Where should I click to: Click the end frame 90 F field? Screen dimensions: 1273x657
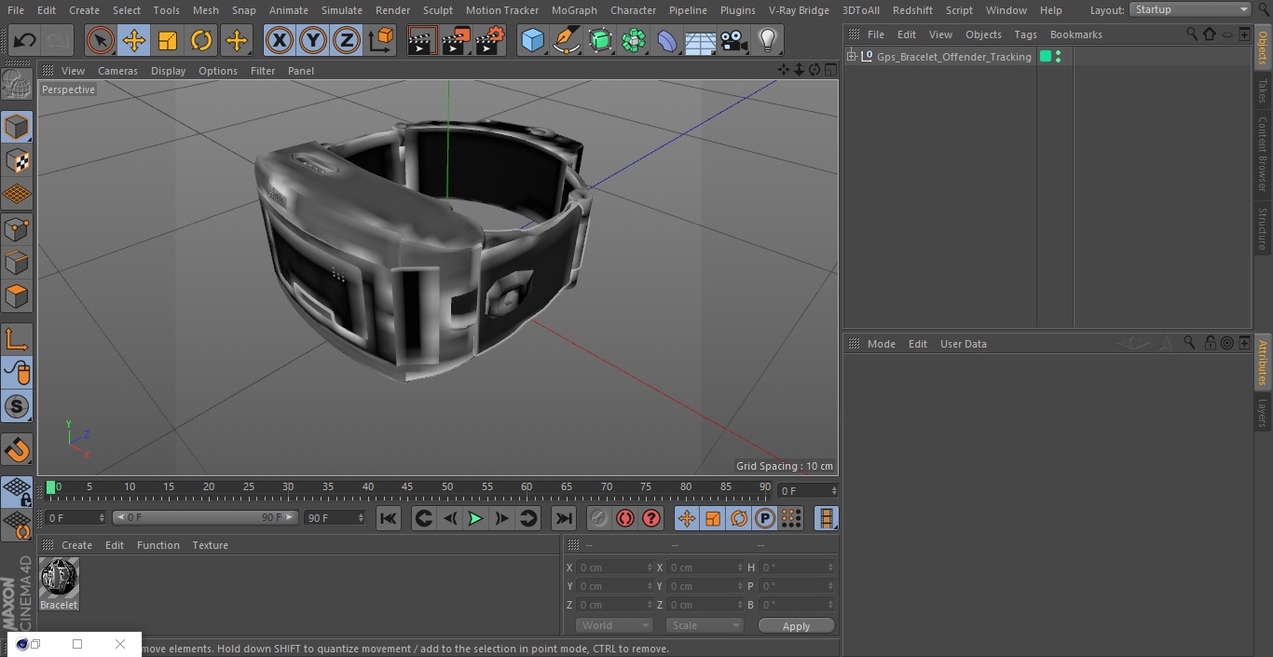click(335, 517)
